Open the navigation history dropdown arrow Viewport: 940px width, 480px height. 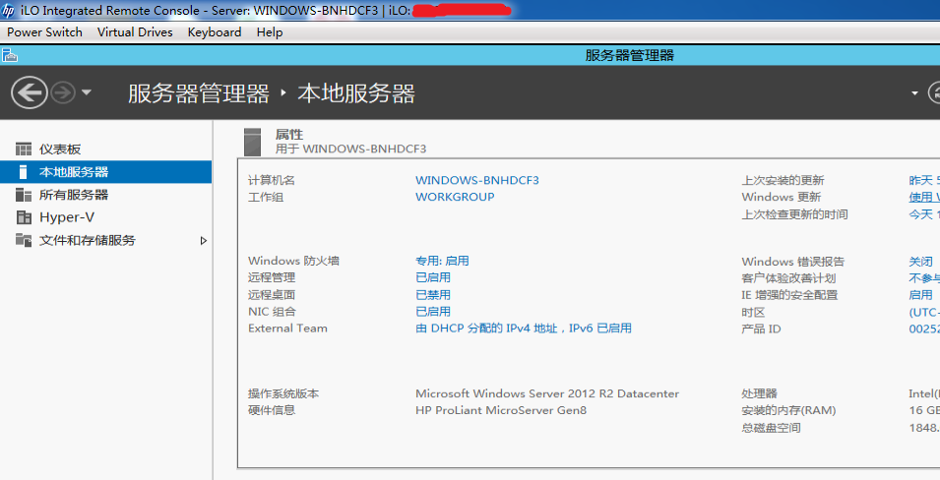pos(87,92)
